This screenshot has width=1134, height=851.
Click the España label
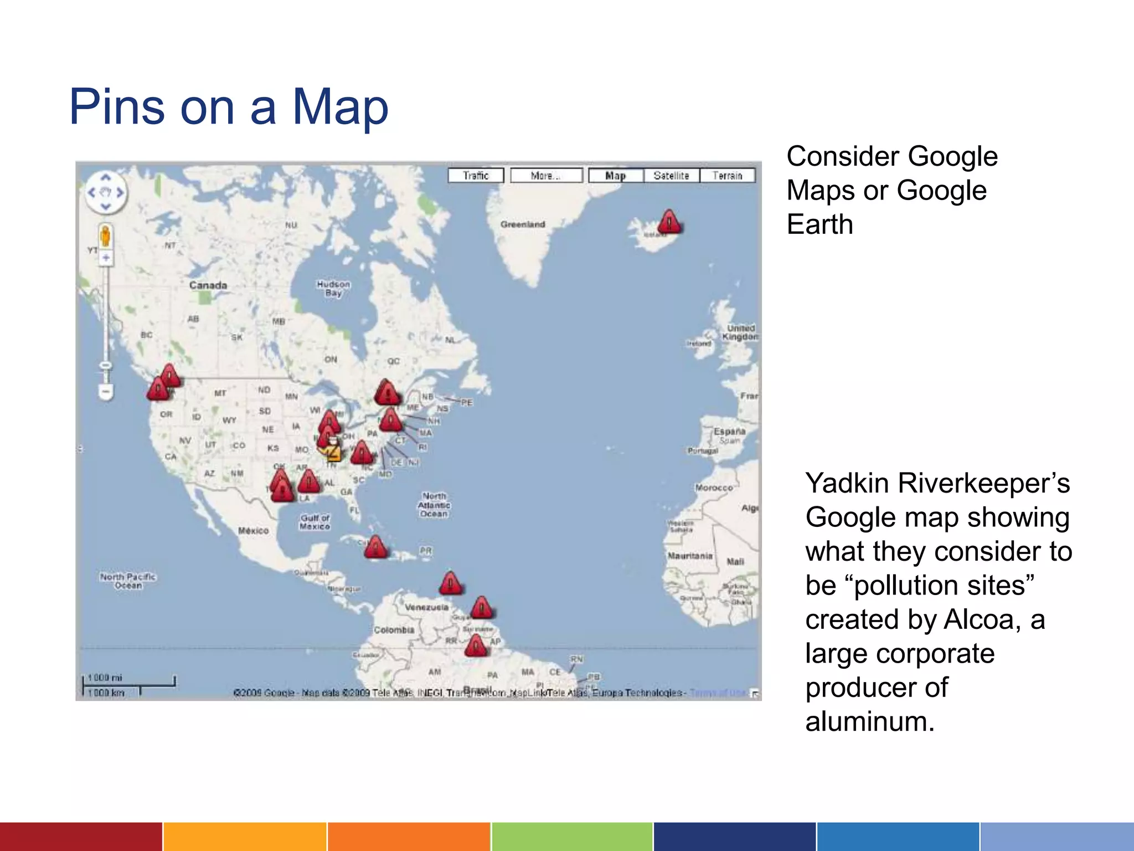pos(729,431)
